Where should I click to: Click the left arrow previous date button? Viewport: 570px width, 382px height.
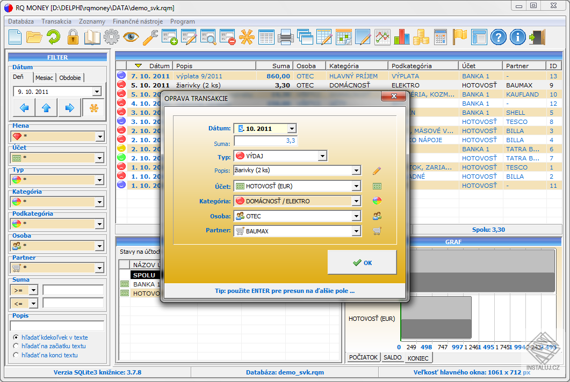point(24,108)
